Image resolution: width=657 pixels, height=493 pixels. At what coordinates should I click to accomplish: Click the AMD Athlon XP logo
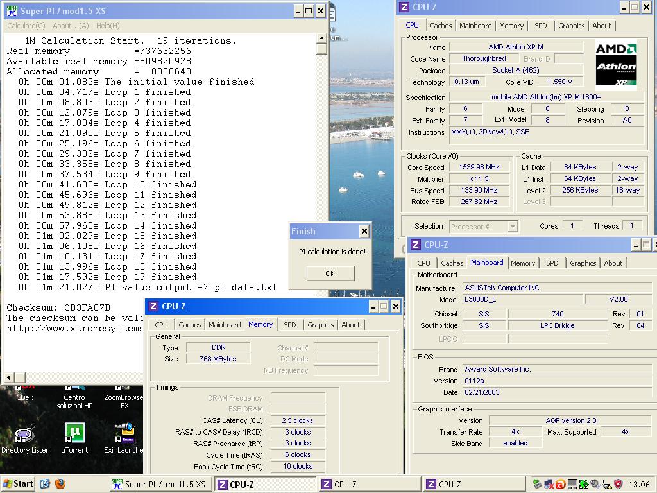coord(616,65)
